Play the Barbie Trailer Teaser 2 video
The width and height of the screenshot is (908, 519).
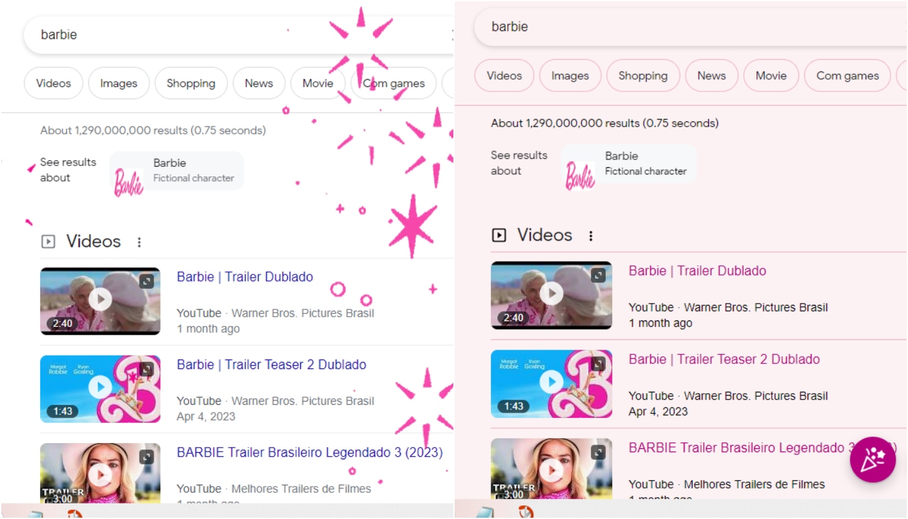(101, 388)
